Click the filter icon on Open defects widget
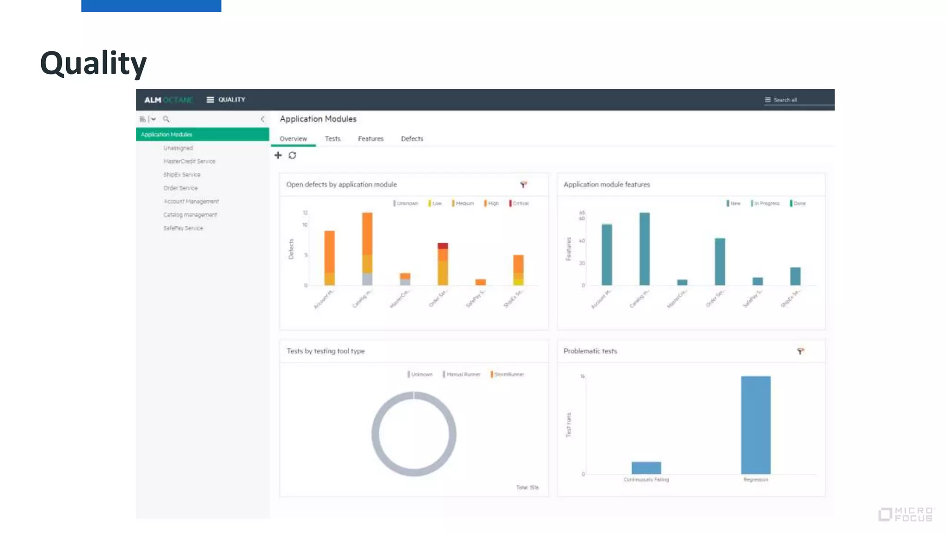947x533 pixels. 523,185
